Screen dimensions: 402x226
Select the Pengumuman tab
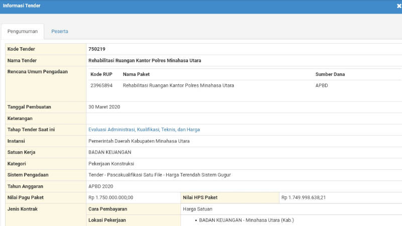[x=23, y=31]
